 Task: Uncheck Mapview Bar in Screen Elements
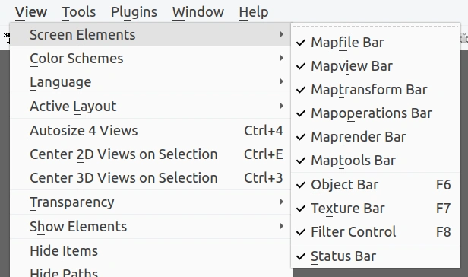375,66
